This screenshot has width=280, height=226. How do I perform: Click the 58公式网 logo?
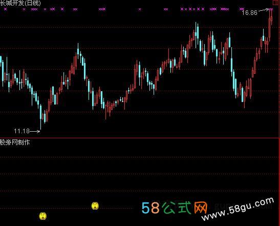(x=174, y=208)
